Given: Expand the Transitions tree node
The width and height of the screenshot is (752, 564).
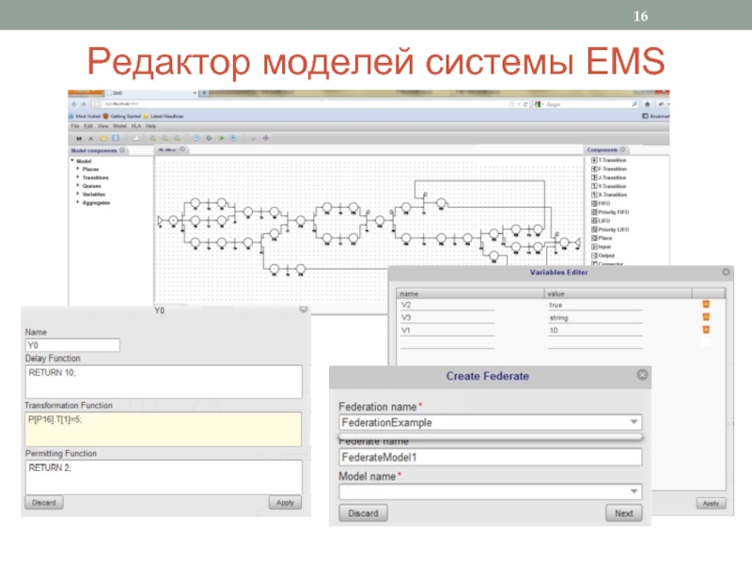Looking at the screenshot, I should 78,177.
